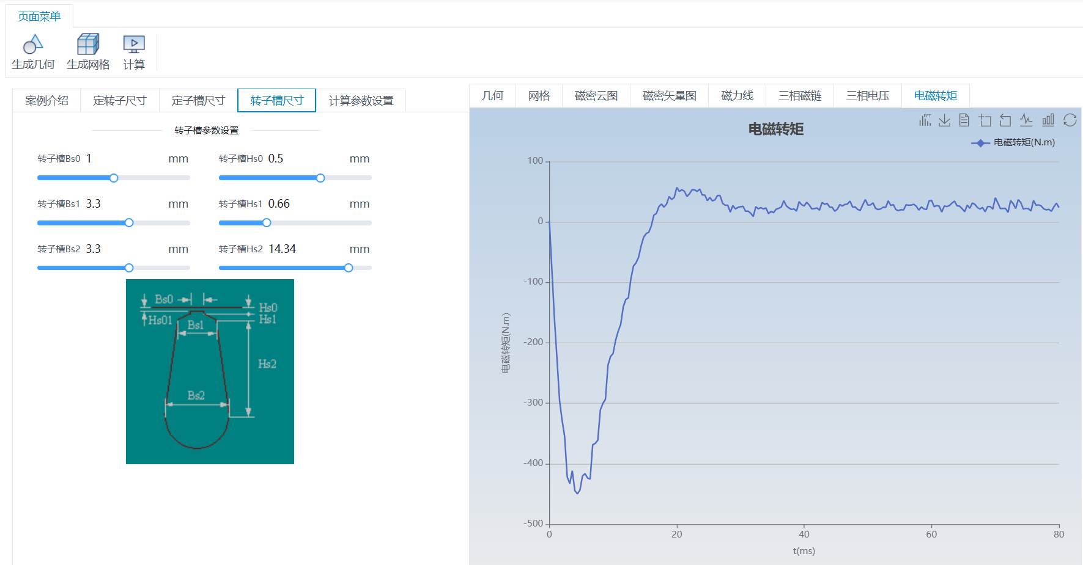The height and width of the screenshot is (565, 1083).
Task: Switch to the 定子槽尺寸 tab
Action: pyautogui.click(x=198, y=101)
